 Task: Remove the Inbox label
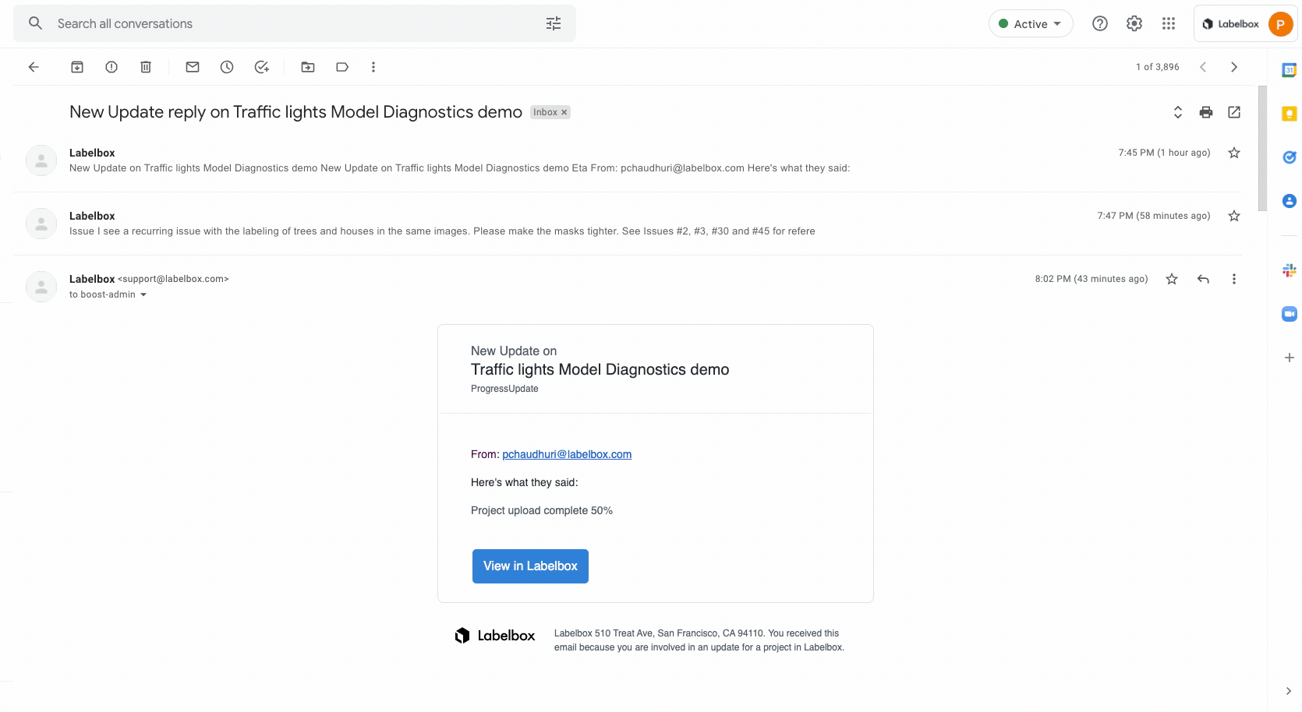564,112
